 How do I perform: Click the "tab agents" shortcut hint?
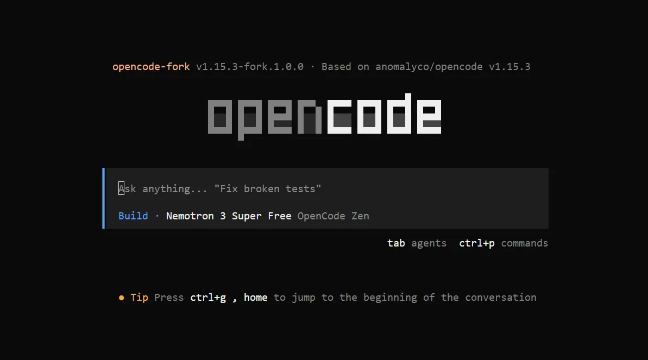pos(417,243)
